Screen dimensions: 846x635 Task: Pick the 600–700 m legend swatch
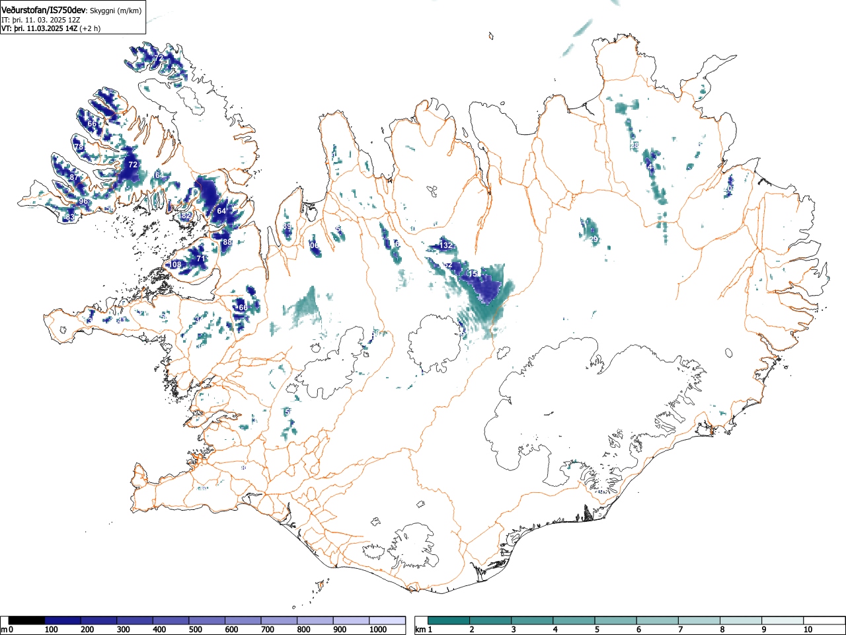tap(243, 620)
